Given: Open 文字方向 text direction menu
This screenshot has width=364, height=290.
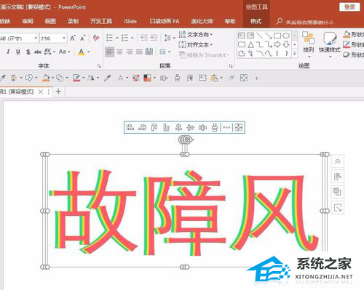Looking at the screenshot, I should [x=196, y=35].
